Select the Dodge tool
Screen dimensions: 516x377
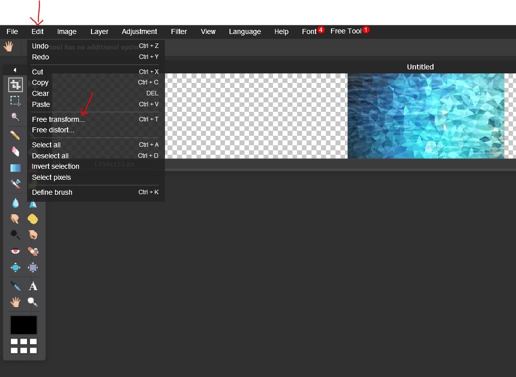pyautogui.click(x=15, y=235)
